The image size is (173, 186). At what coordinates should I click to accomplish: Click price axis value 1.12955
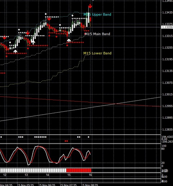(x=167, y=106)
